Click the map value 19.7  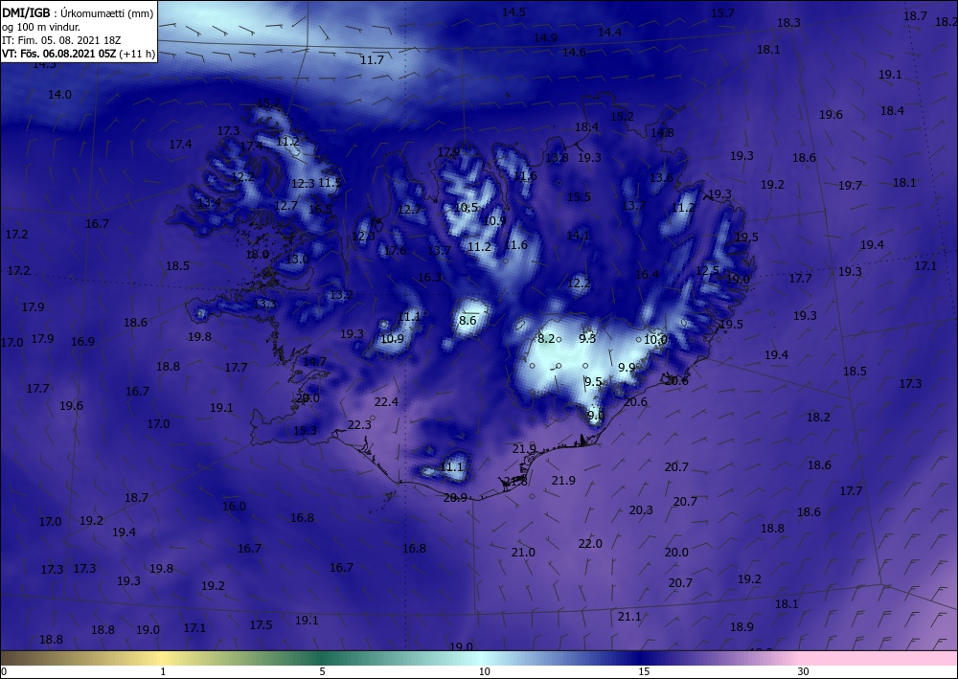coord(850,186)
